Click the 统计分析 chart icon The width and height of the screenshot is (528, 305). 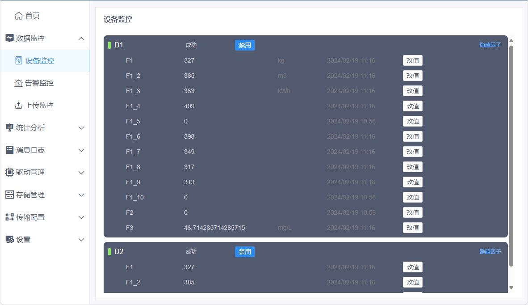tap(9, 127)
